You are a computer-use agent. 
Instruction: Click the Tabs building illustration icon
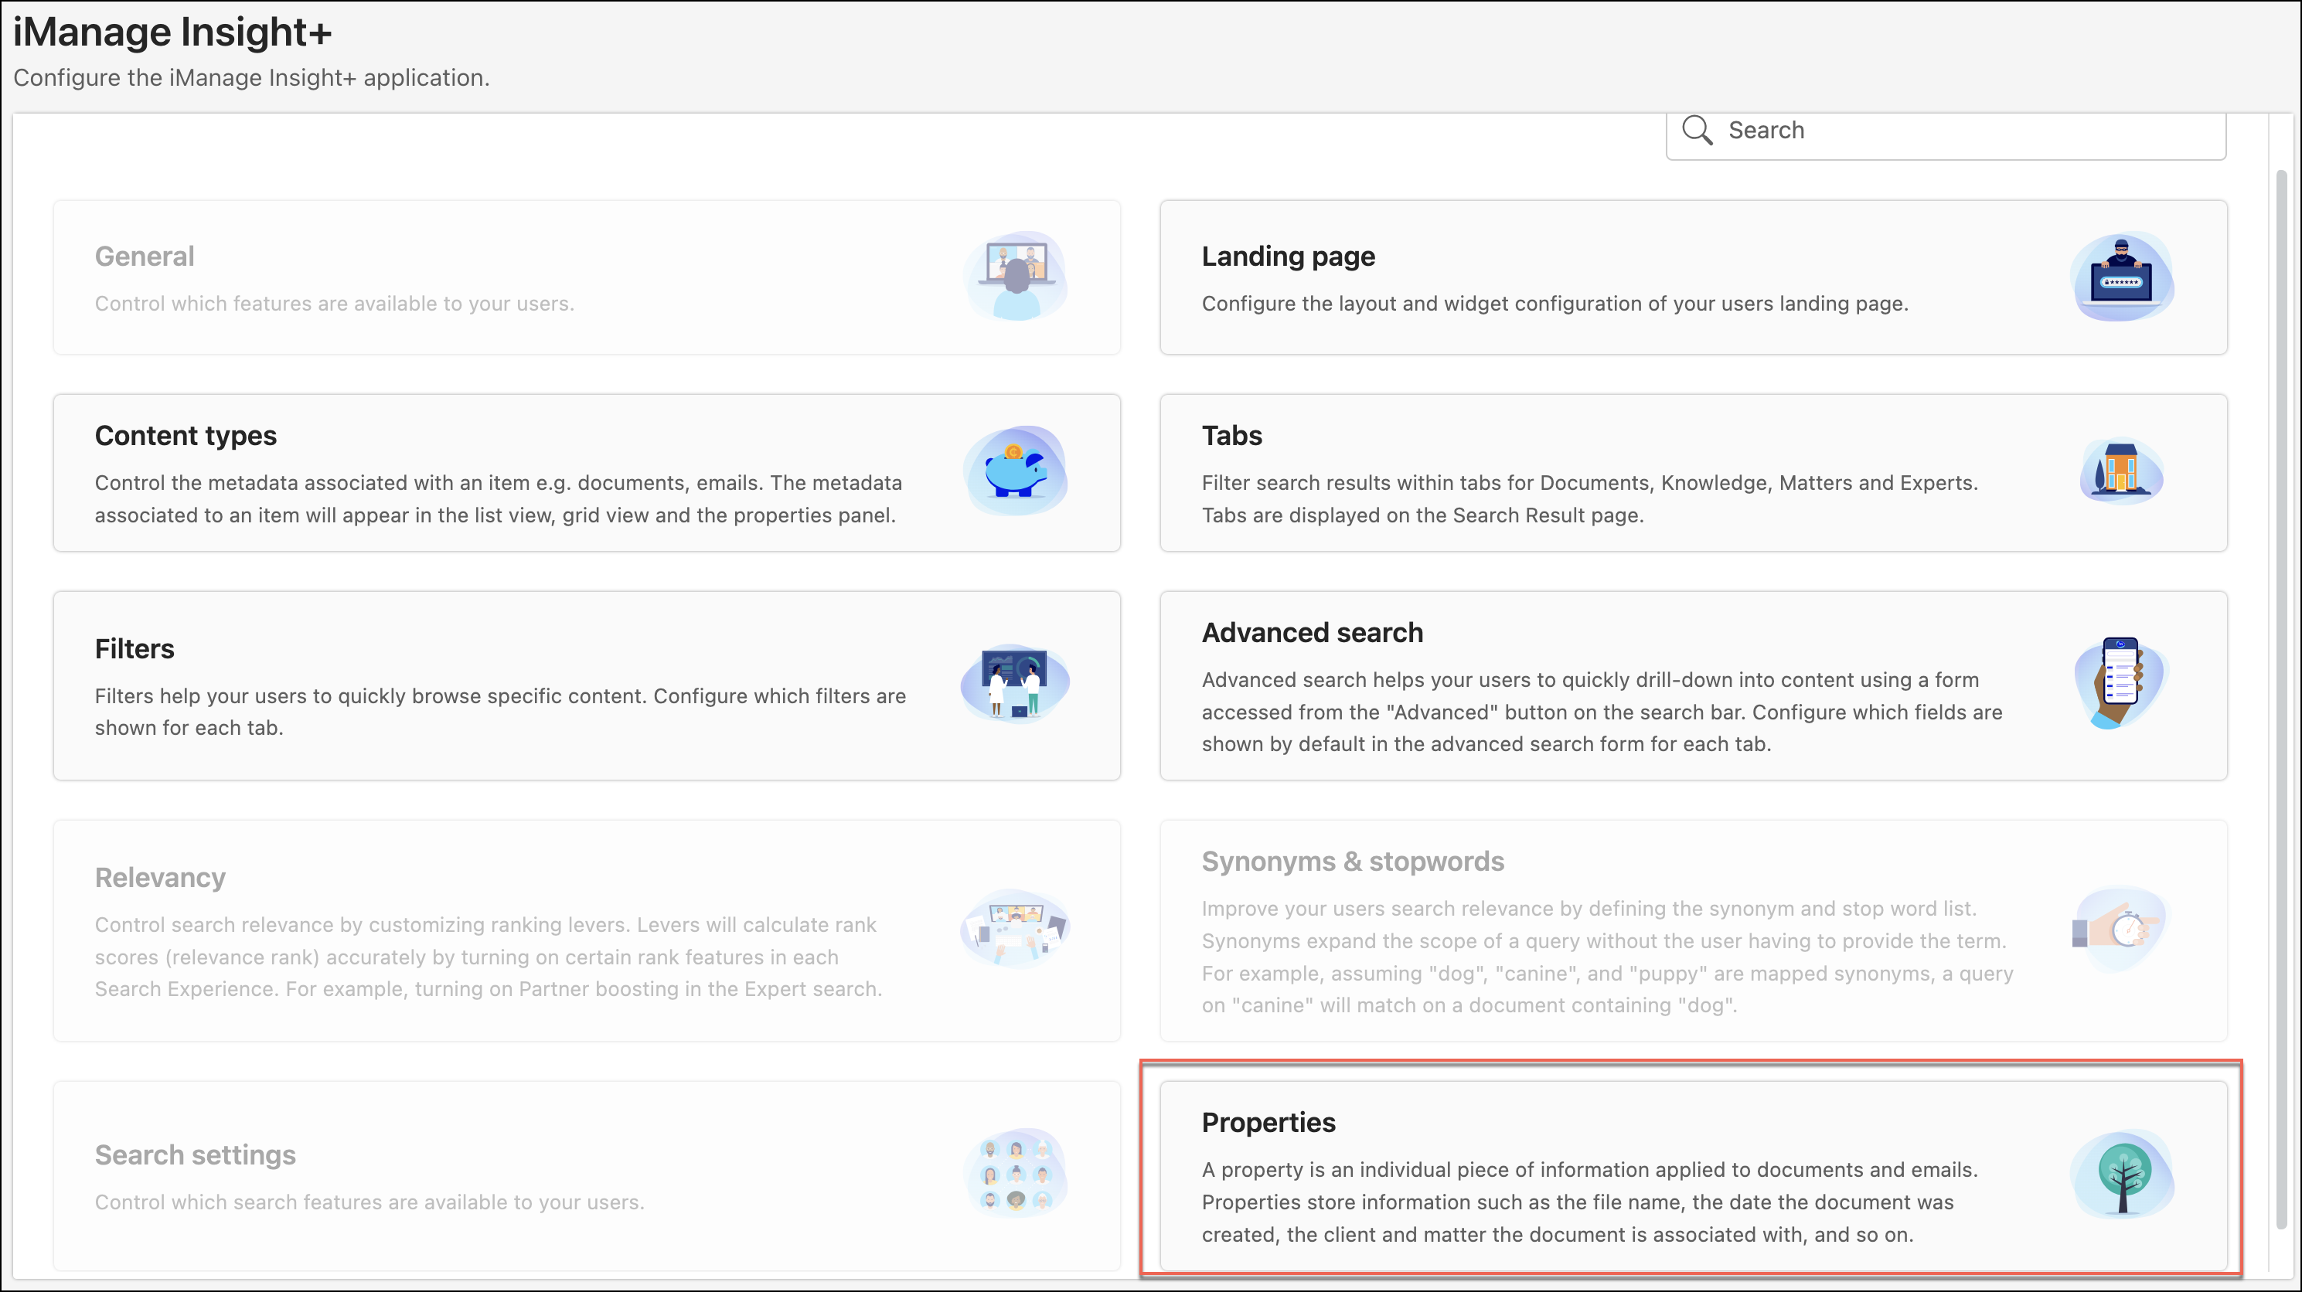click(x=2121, y=470)
